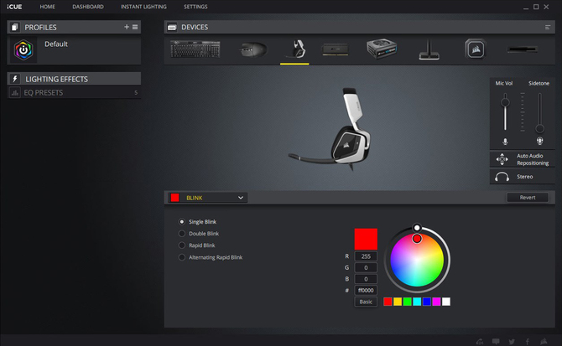Pick the green basic color swatch
This screenshot has height=346, width=562.
tap(407, 302)
